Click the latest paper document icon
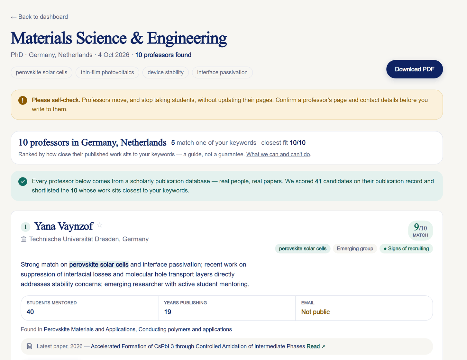This screenshot has height=360, width=467. (x=30, y=346)
